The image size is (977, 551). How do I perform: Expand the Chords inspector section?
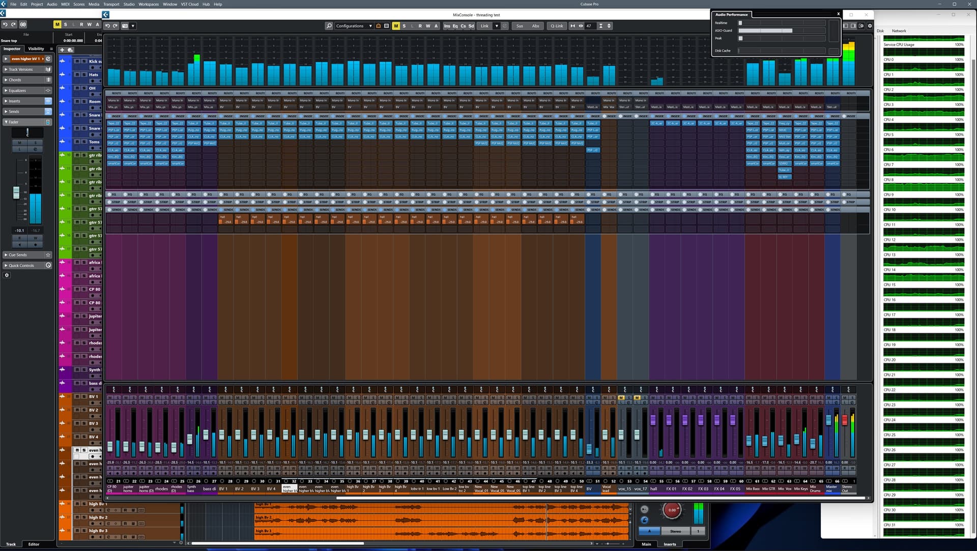point(27,80)
